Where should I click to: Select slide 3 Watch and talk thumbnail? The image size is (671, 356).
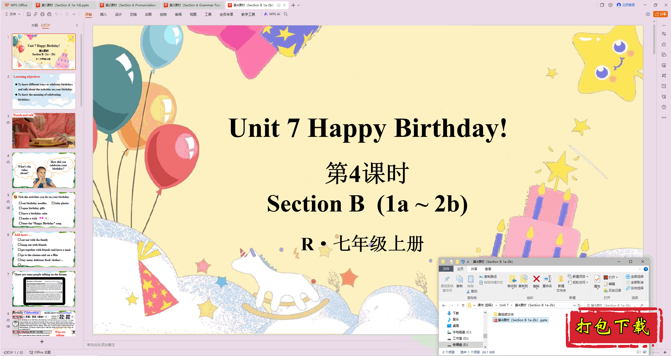(44, 131)
